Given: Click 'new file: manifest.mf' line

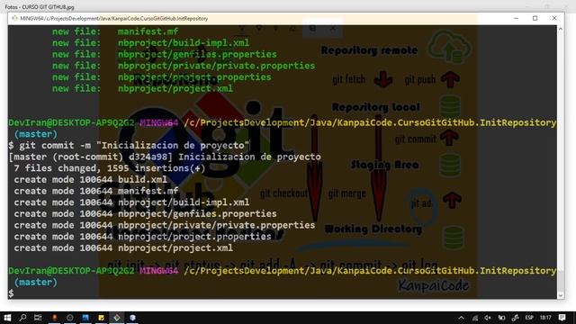Looking at the screenshot, I should coord(115,31).
